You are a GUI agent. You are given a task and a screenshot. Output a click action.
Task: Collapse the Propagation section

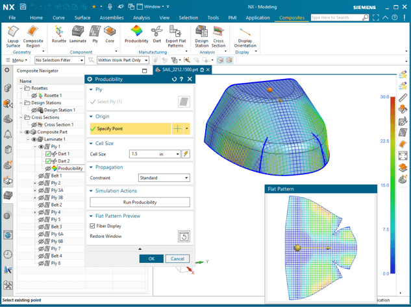pyautogui.click(x=91, y=167)
